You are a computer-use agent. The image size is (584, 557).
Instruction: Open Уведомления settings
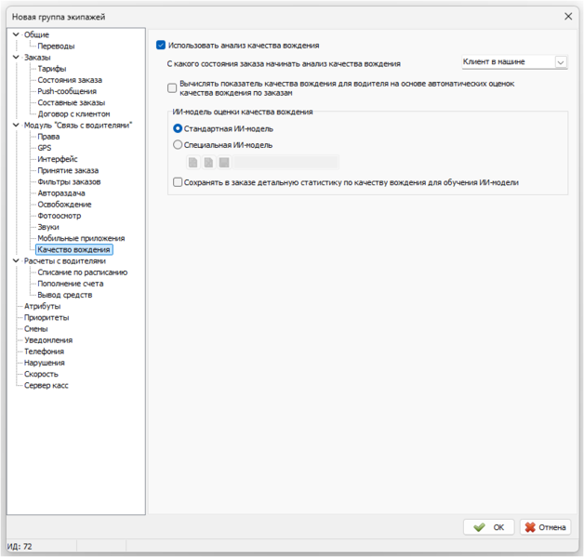point(48,340)
